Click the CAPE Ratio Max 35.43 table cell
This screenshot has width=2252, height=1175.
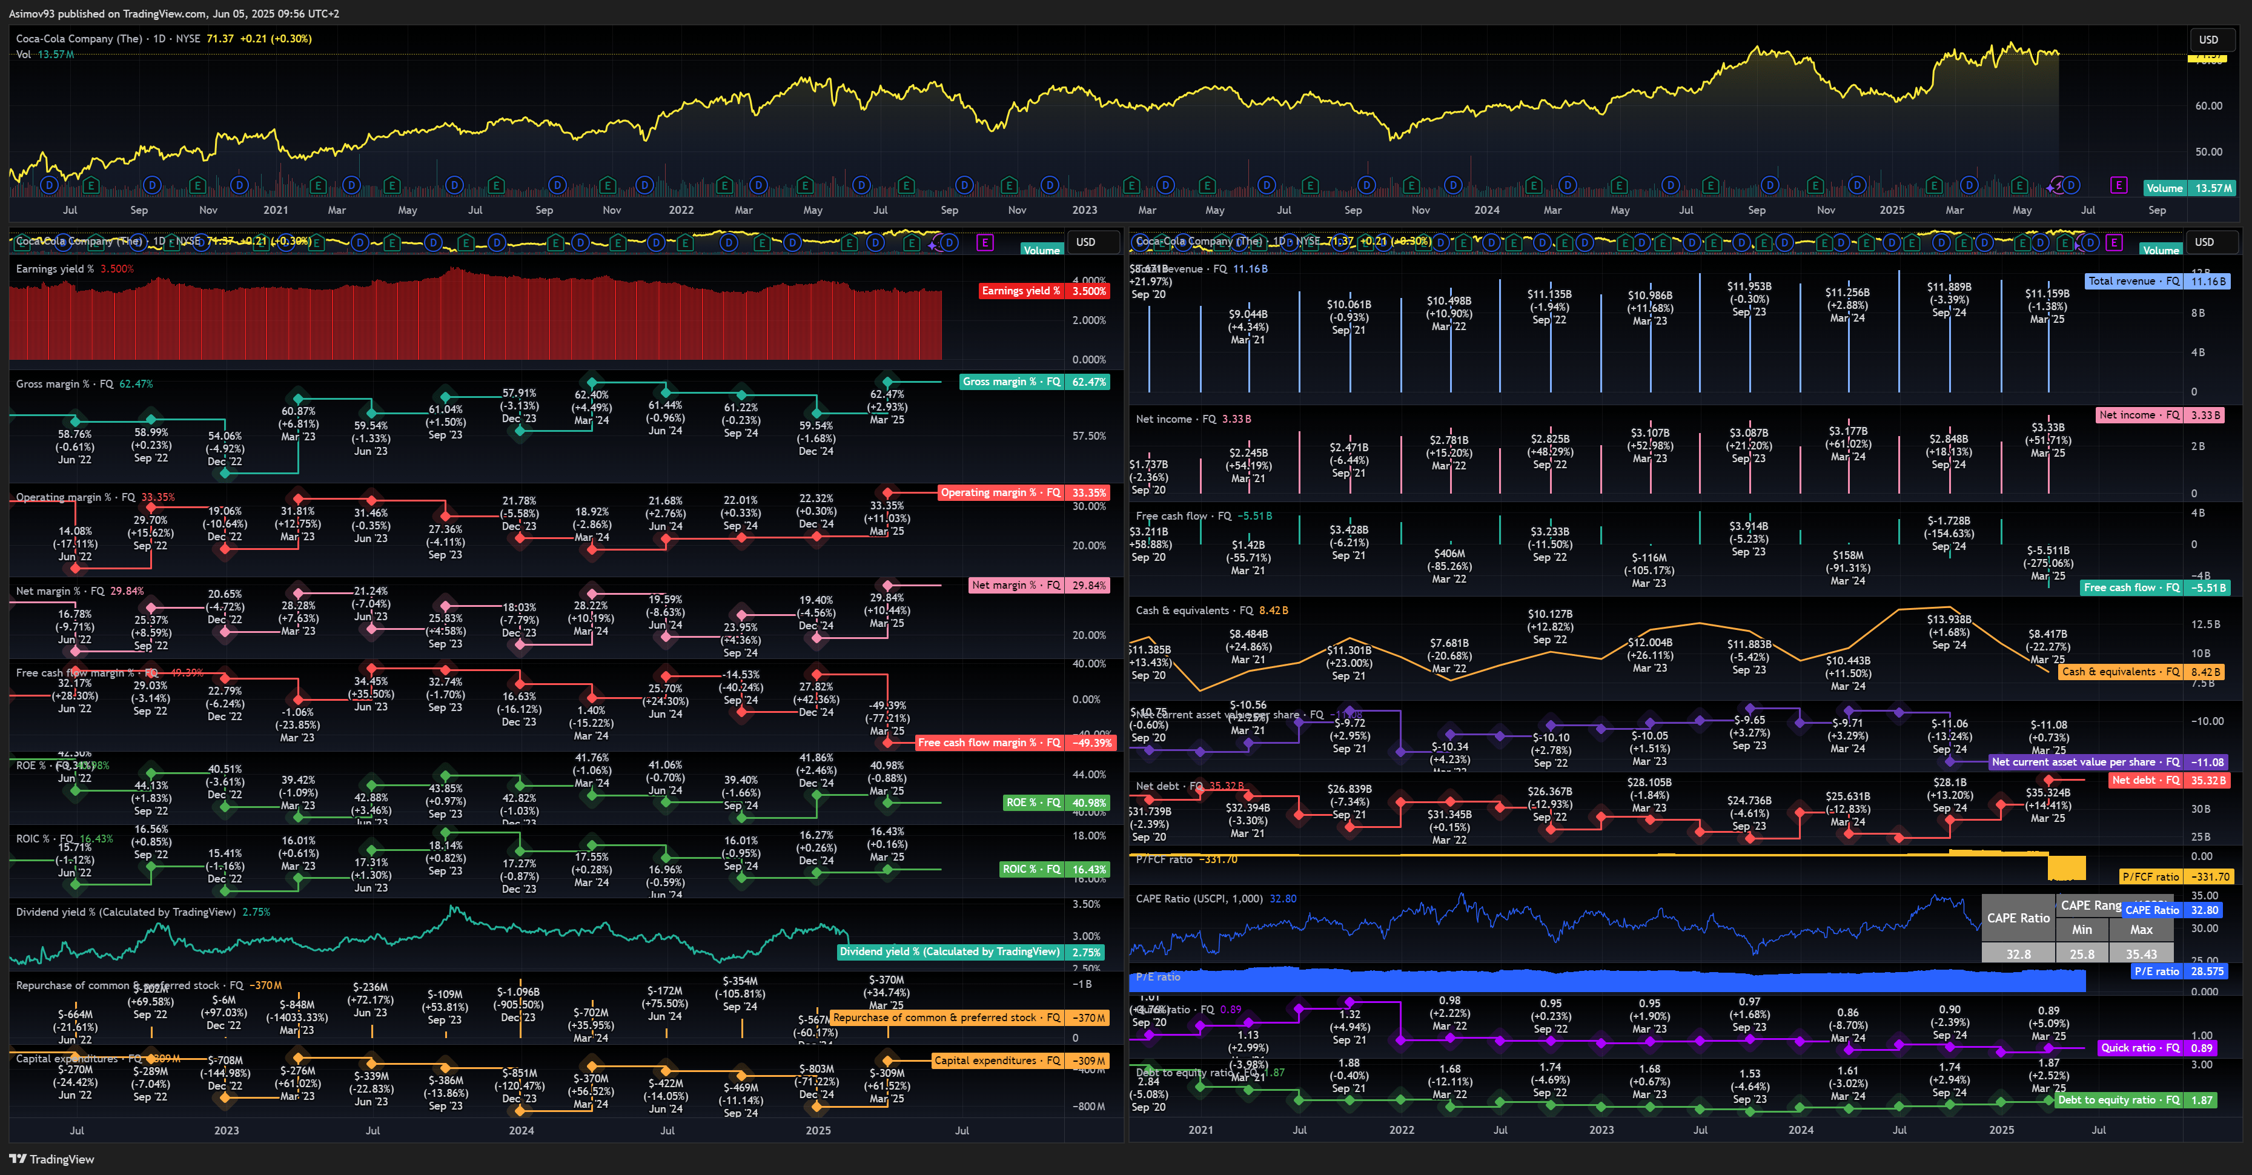(x=2141, y=954)
